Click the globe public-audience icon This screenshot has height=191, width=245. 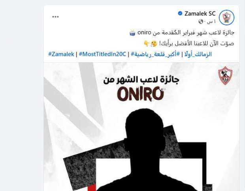tap(201, 21)
